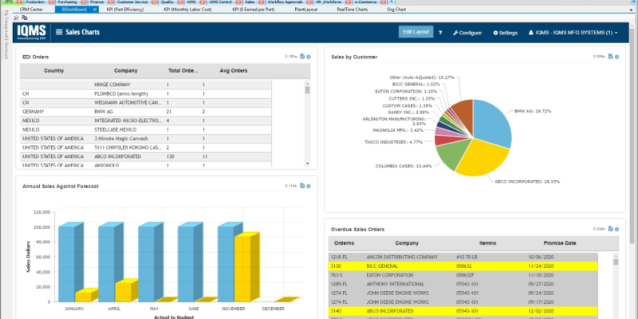The width and height of the screenshot is (638, 319).
Task: Close the Purchasing module tab icon
Action: [85, 2]
